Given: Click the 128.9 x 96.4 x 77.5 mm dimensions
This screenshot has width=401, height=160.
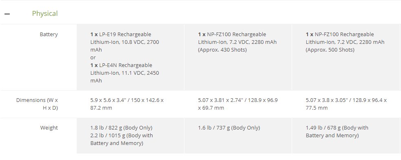Looking at the screenshot, I should pyautogui.click(x=346, y=104).
